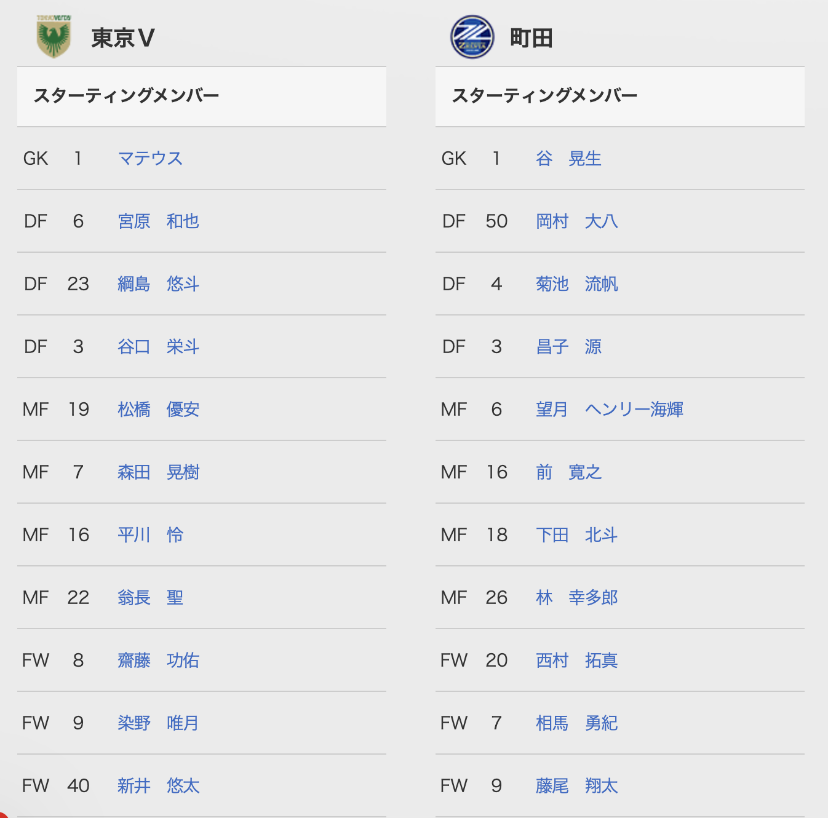Screen dimensions: 828x818
Task: Click 翁長 聖 player name
Action: [x=150, y=597]
